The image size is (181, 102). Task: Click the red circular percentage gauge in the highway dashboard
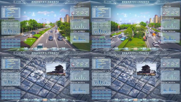pyautogui.click(x=73, y=14)
